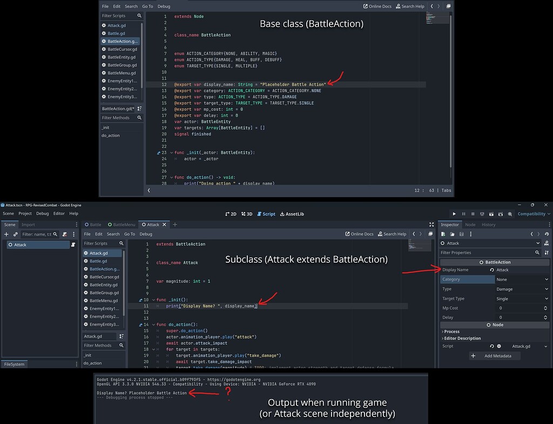The image size is (553, 424).
Task: Open the Remote Debug options
Action: (482, 214)
